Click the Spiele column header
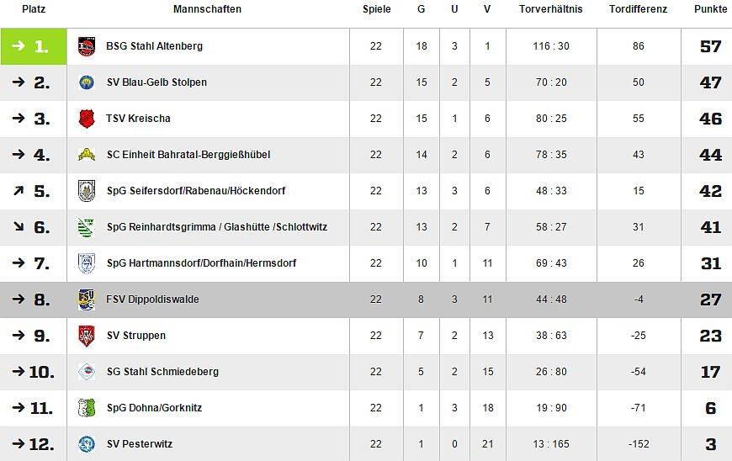Screen dimensions: 732x461 376,9
